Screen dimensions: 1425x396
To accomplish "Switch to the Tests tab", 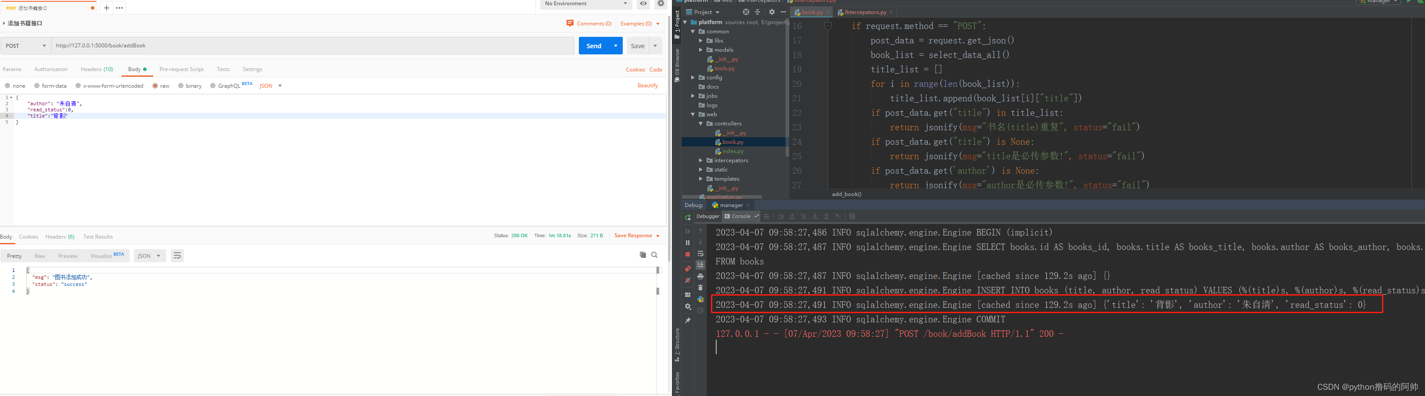I will pyautogui.click(x=223, y=69).
